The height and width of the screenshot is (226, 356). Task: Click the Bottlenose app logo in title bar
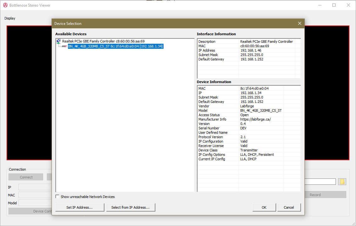(5, 5)
